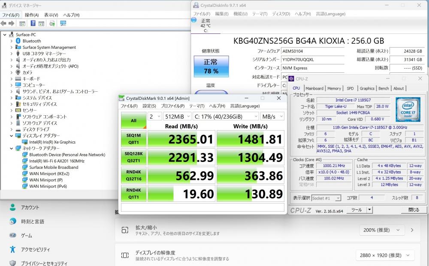429x266 pixels.
Task: Open the アカウント settings icon in sidebar
Action: pyautogui.click(x=12, y=207)
